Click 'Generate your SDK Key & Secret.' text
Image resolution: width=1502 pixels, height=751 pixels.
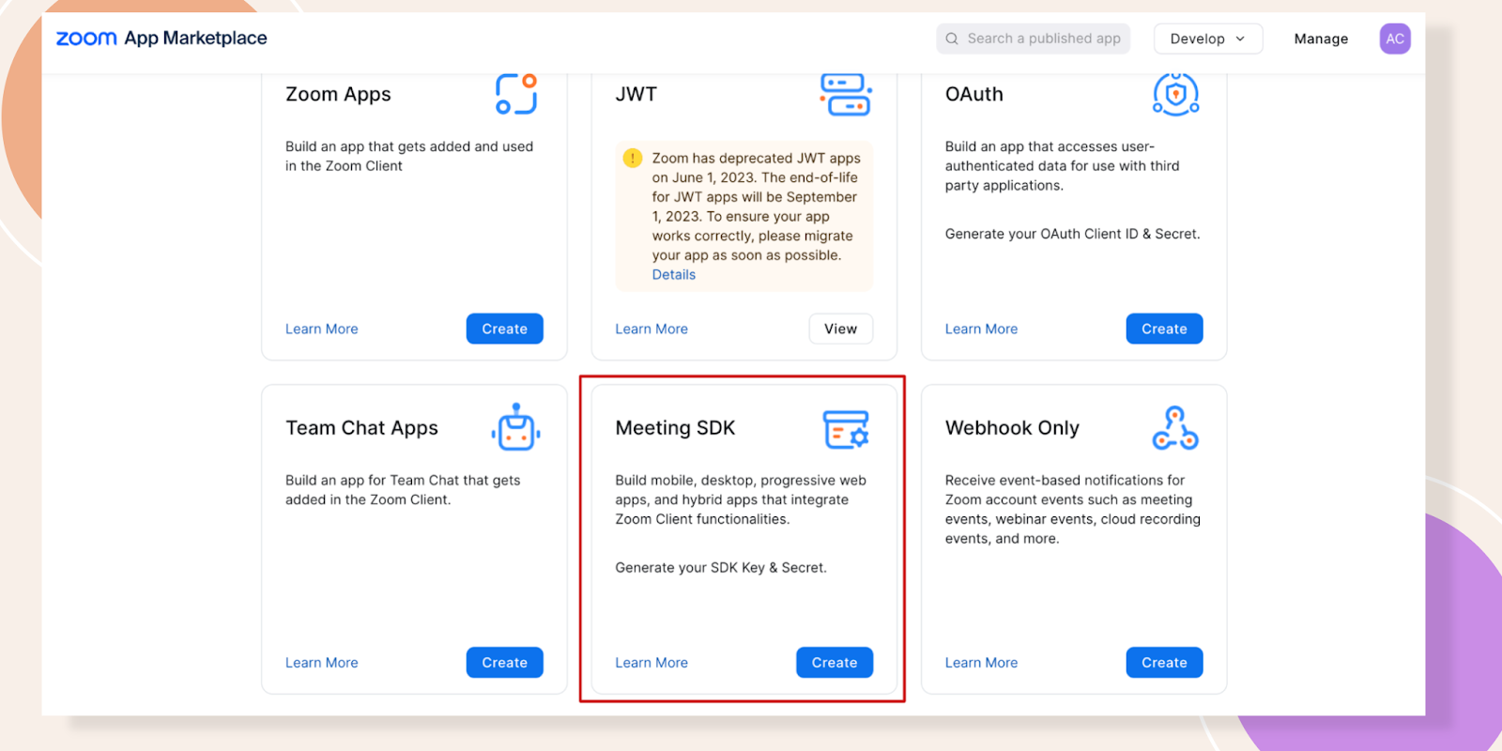pos(721,568)
